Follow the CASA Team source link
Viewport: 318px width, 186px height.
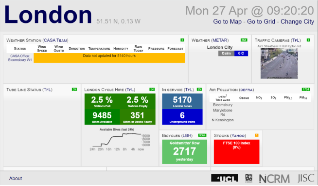point(55,40)
